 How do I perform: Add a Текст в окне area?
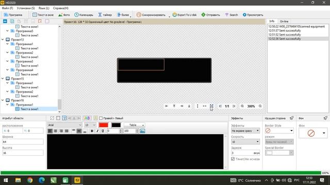(x=43, y=15)
